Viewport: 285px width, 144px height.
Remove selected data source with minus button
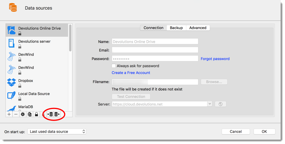pyautogui.click(x=16, y=114)
